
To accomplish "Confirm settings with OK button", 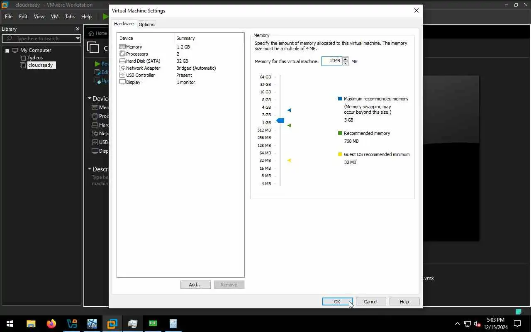I will [337, 302].
